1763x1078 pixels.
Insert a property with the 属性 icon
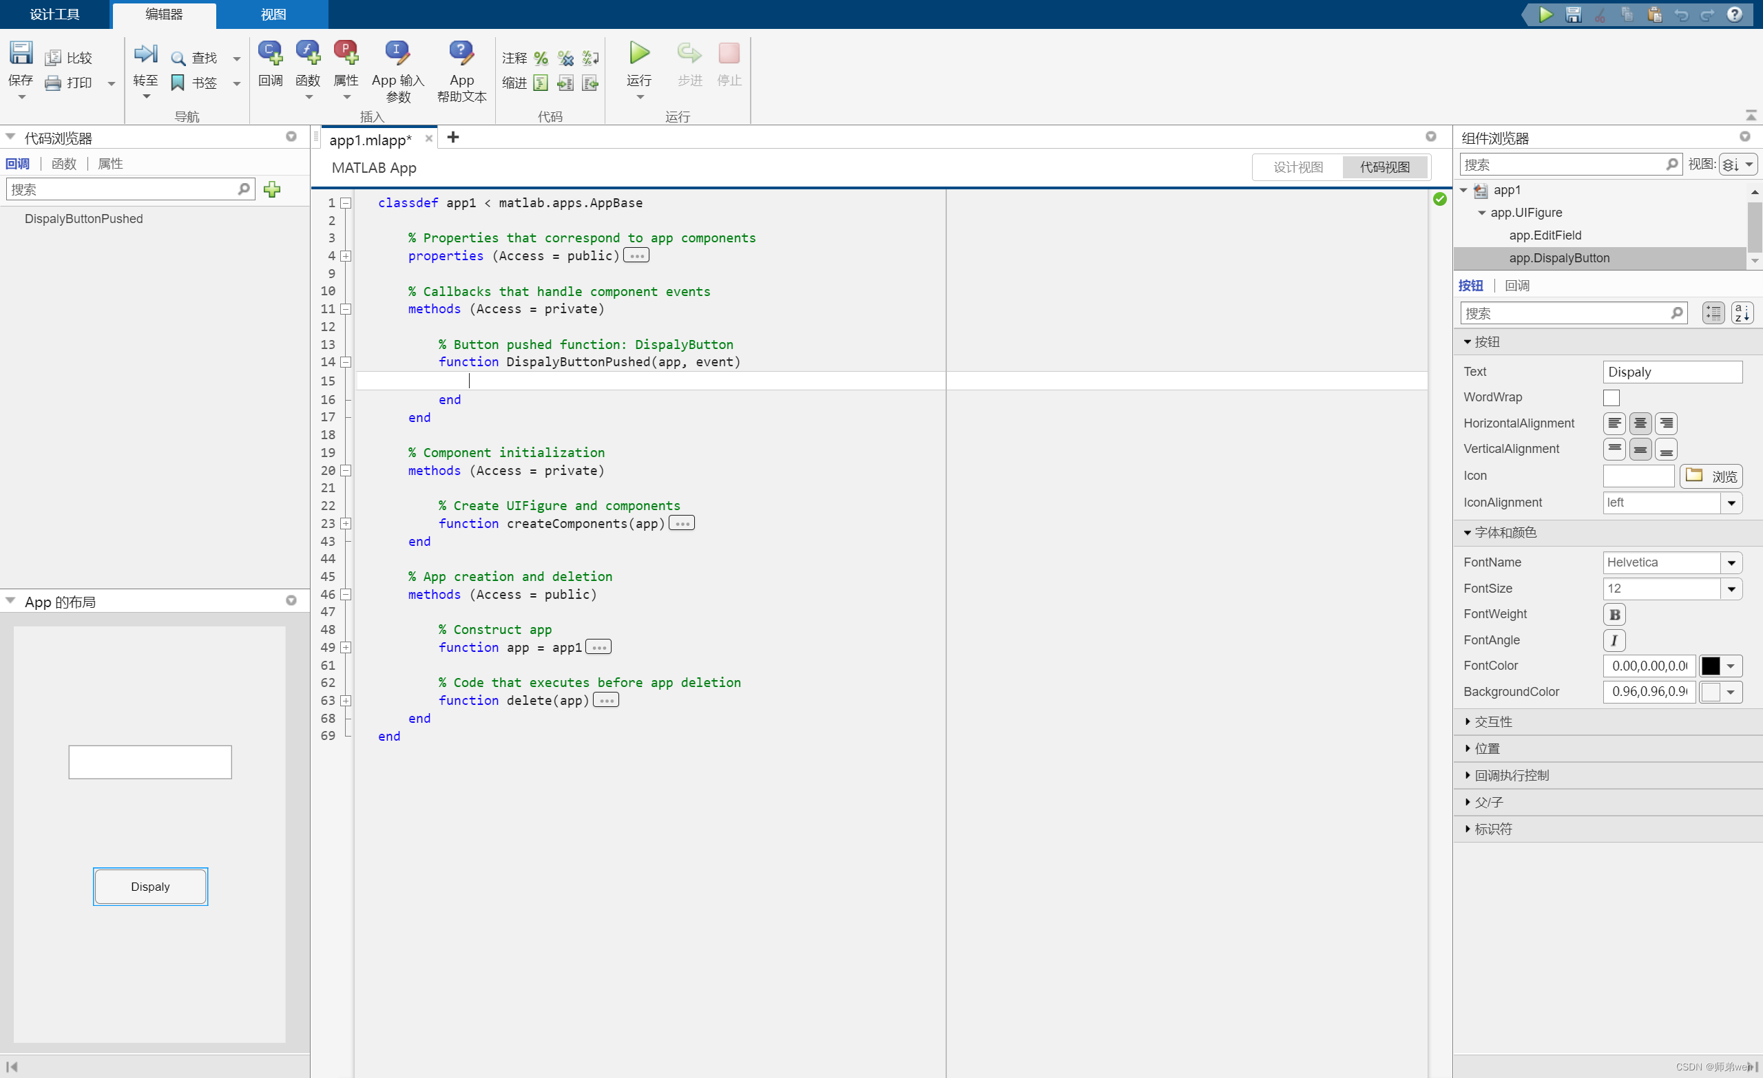pos(346,52)
